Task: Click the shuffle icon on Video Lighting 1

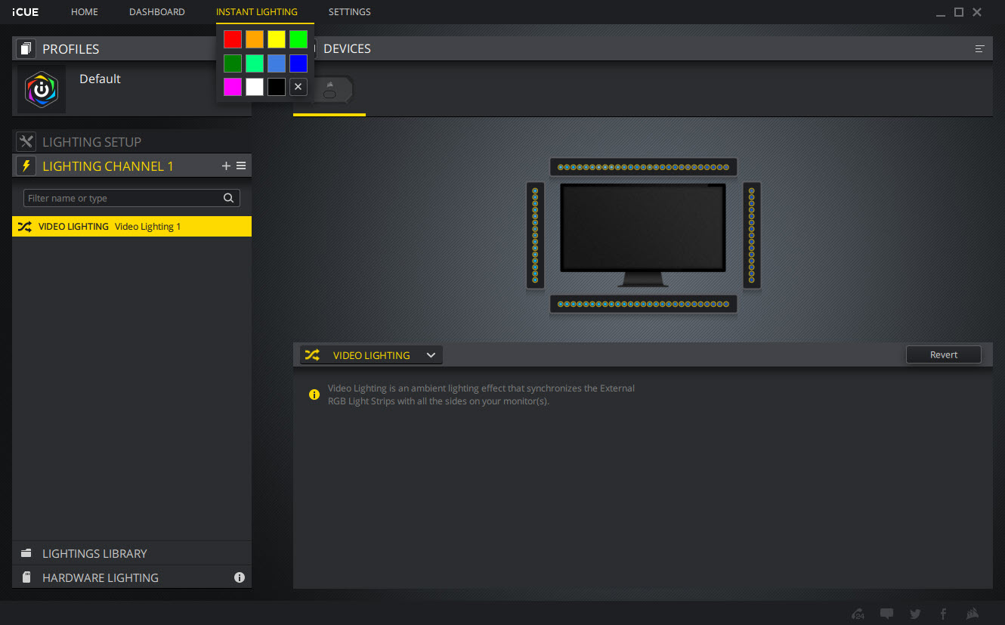Action: click(x=24, y=227)
